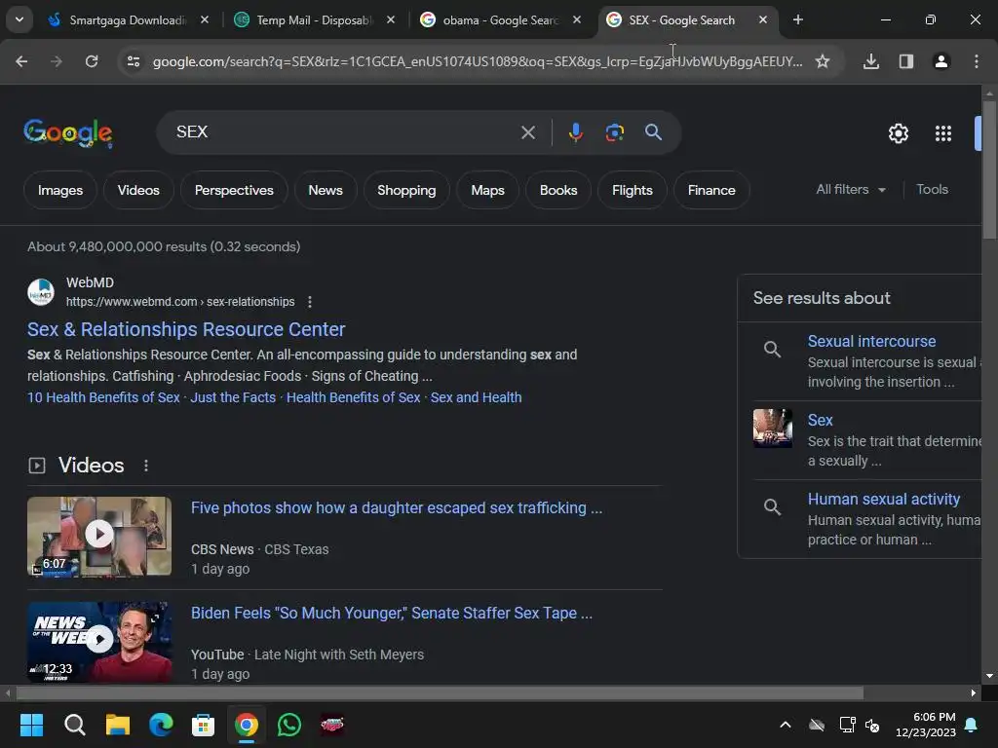Image resolution: width=998 pixels, height=748 pixels.
Task: Open Google apps grid
Action: [x=943, y=132]
